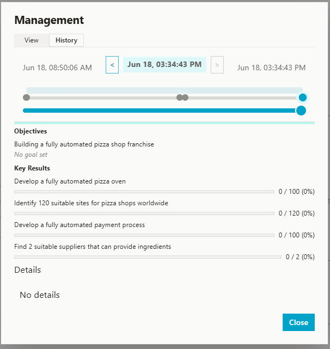The height and width of the screenshot is (349, 330).
Task: Click the automated payment process progress bar
Action: [144, 235]
